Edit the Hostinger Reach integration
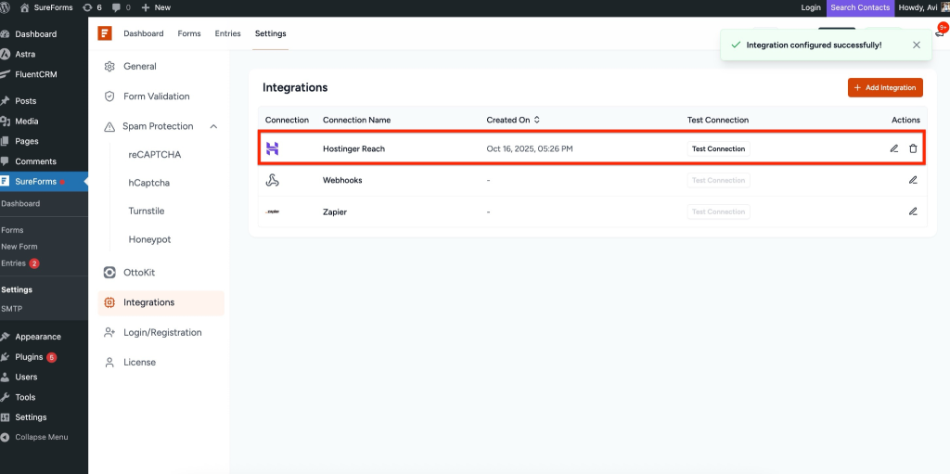This screenshot has width=950, height=474. (x=893, y=148)
